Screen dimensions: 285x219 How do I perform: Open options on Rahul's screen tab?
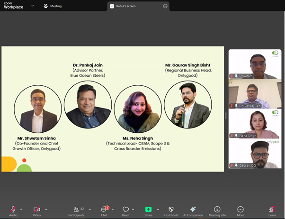[x=165, y=6]
